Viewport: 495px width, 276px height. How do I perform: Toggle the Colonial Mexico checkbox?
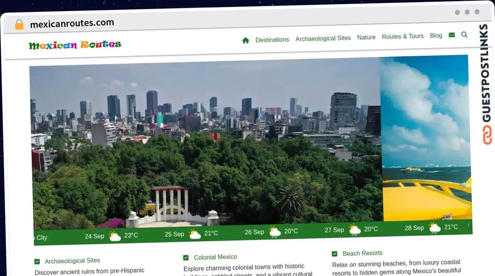point(186,257)
